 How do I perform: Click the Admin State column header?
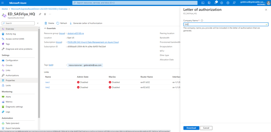83,77
